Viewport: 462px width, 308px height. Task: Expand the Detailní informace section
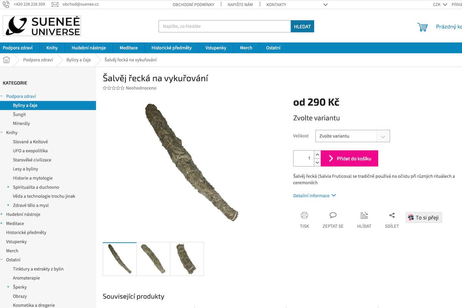[x=315, y=196]
